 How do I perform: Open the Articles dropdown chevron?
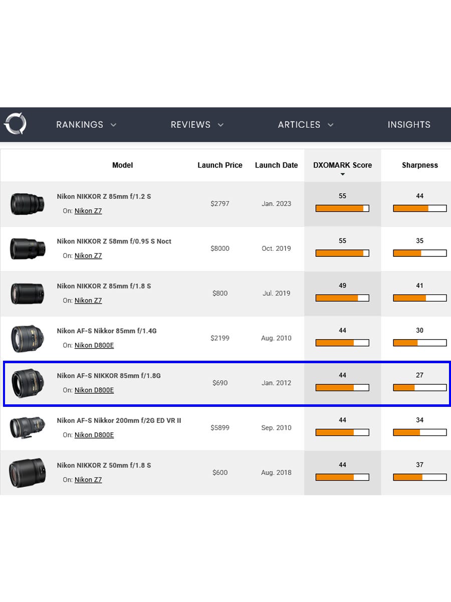click(330, 125)
